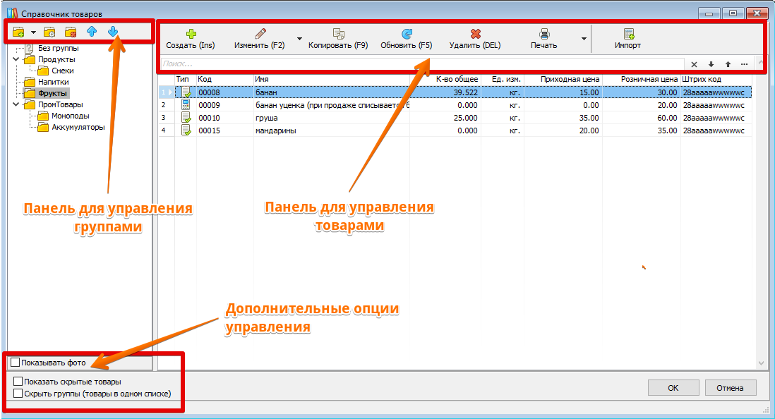Click type icon in мандарины row
The image size is (775, 419).
click(186, 130)
